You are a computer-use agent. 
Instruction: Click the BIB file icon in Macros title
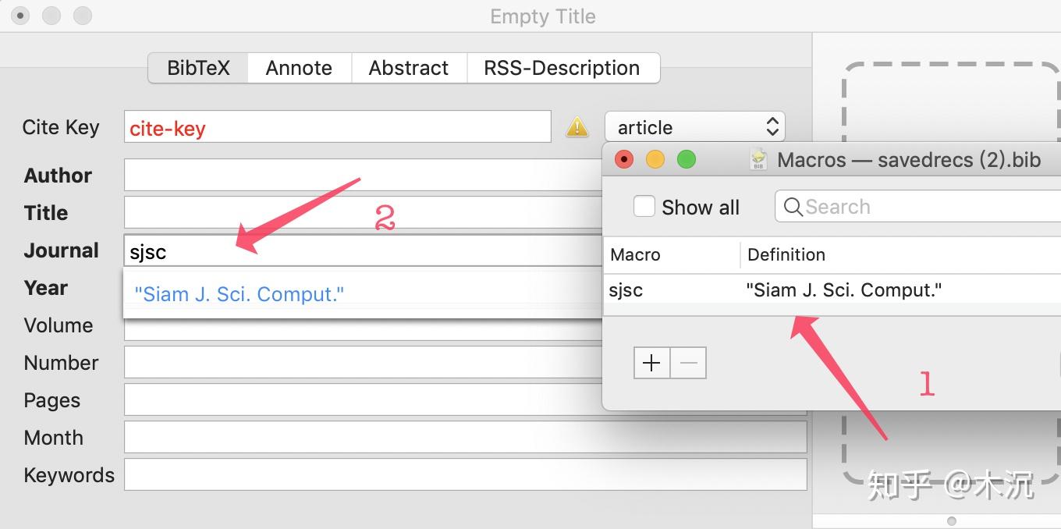click(x=758, y=160)
